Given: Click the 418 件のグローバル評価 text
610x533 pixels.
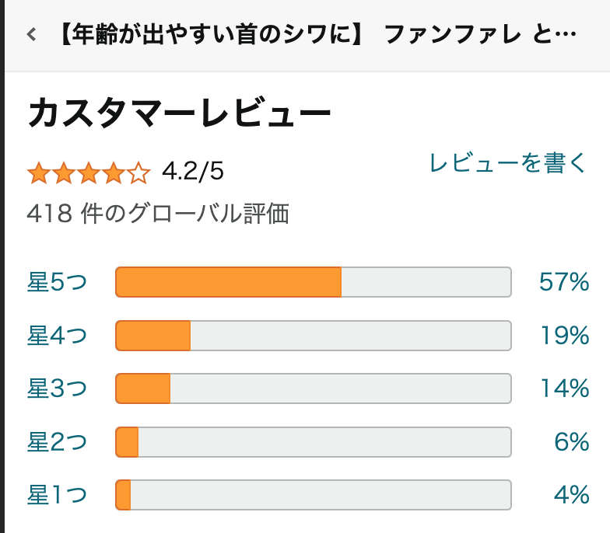Looking at the screenshot, I should [x=158, y=213].
